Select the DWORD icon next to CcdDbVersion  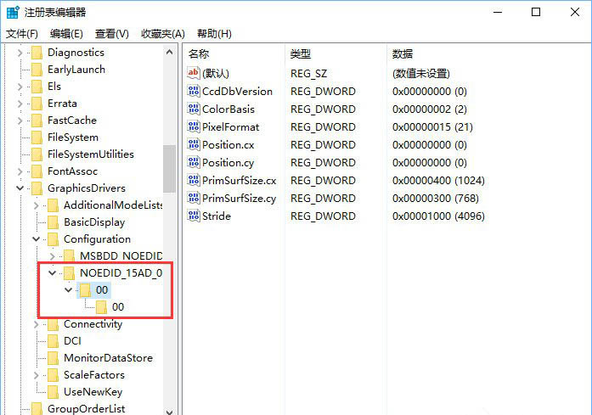(193, 92)
